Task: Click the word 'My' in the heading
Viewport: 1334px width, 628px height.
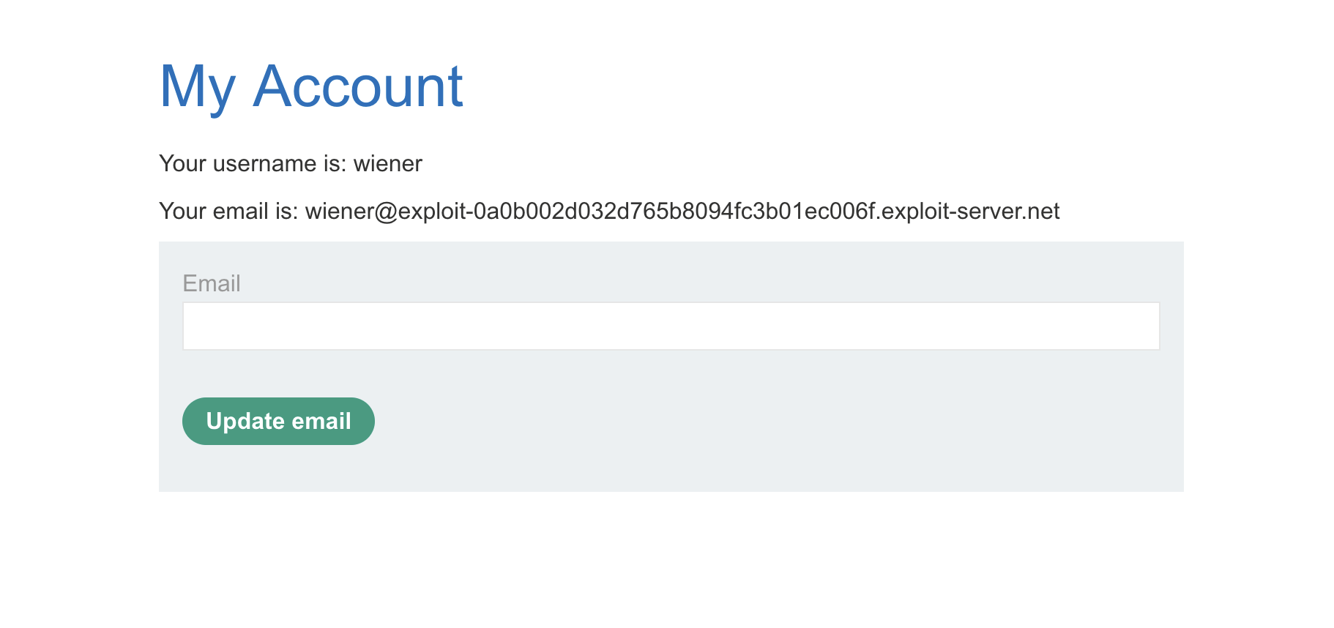Action: 197,88
